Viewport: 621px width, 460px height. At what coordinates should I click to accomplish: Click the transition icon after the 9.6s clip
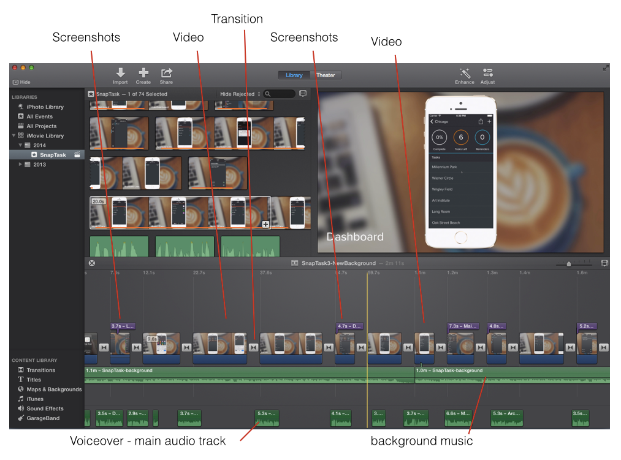[x=186, y=348]
